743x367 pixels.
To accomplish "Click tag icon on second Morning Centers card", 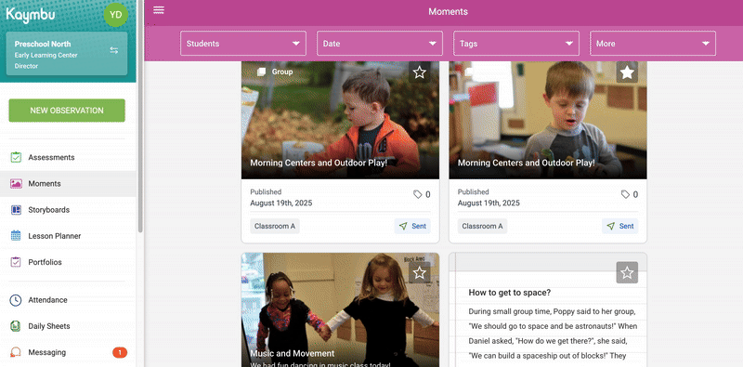I will [x=625, y=194].
